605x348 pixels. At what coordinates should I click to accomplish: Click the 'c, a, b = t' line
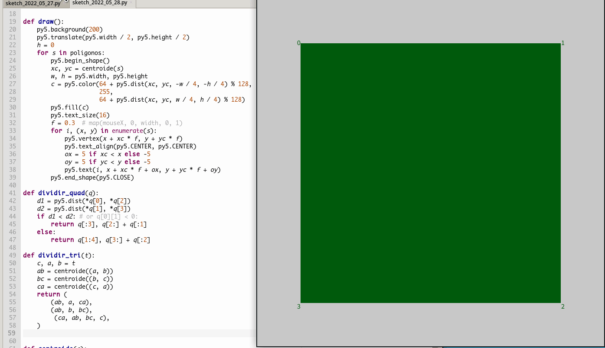[x=56, y=263]
